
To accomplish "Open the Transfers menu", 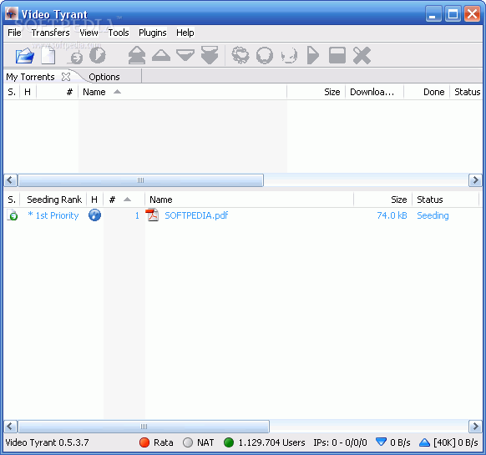I will [50, 33].
